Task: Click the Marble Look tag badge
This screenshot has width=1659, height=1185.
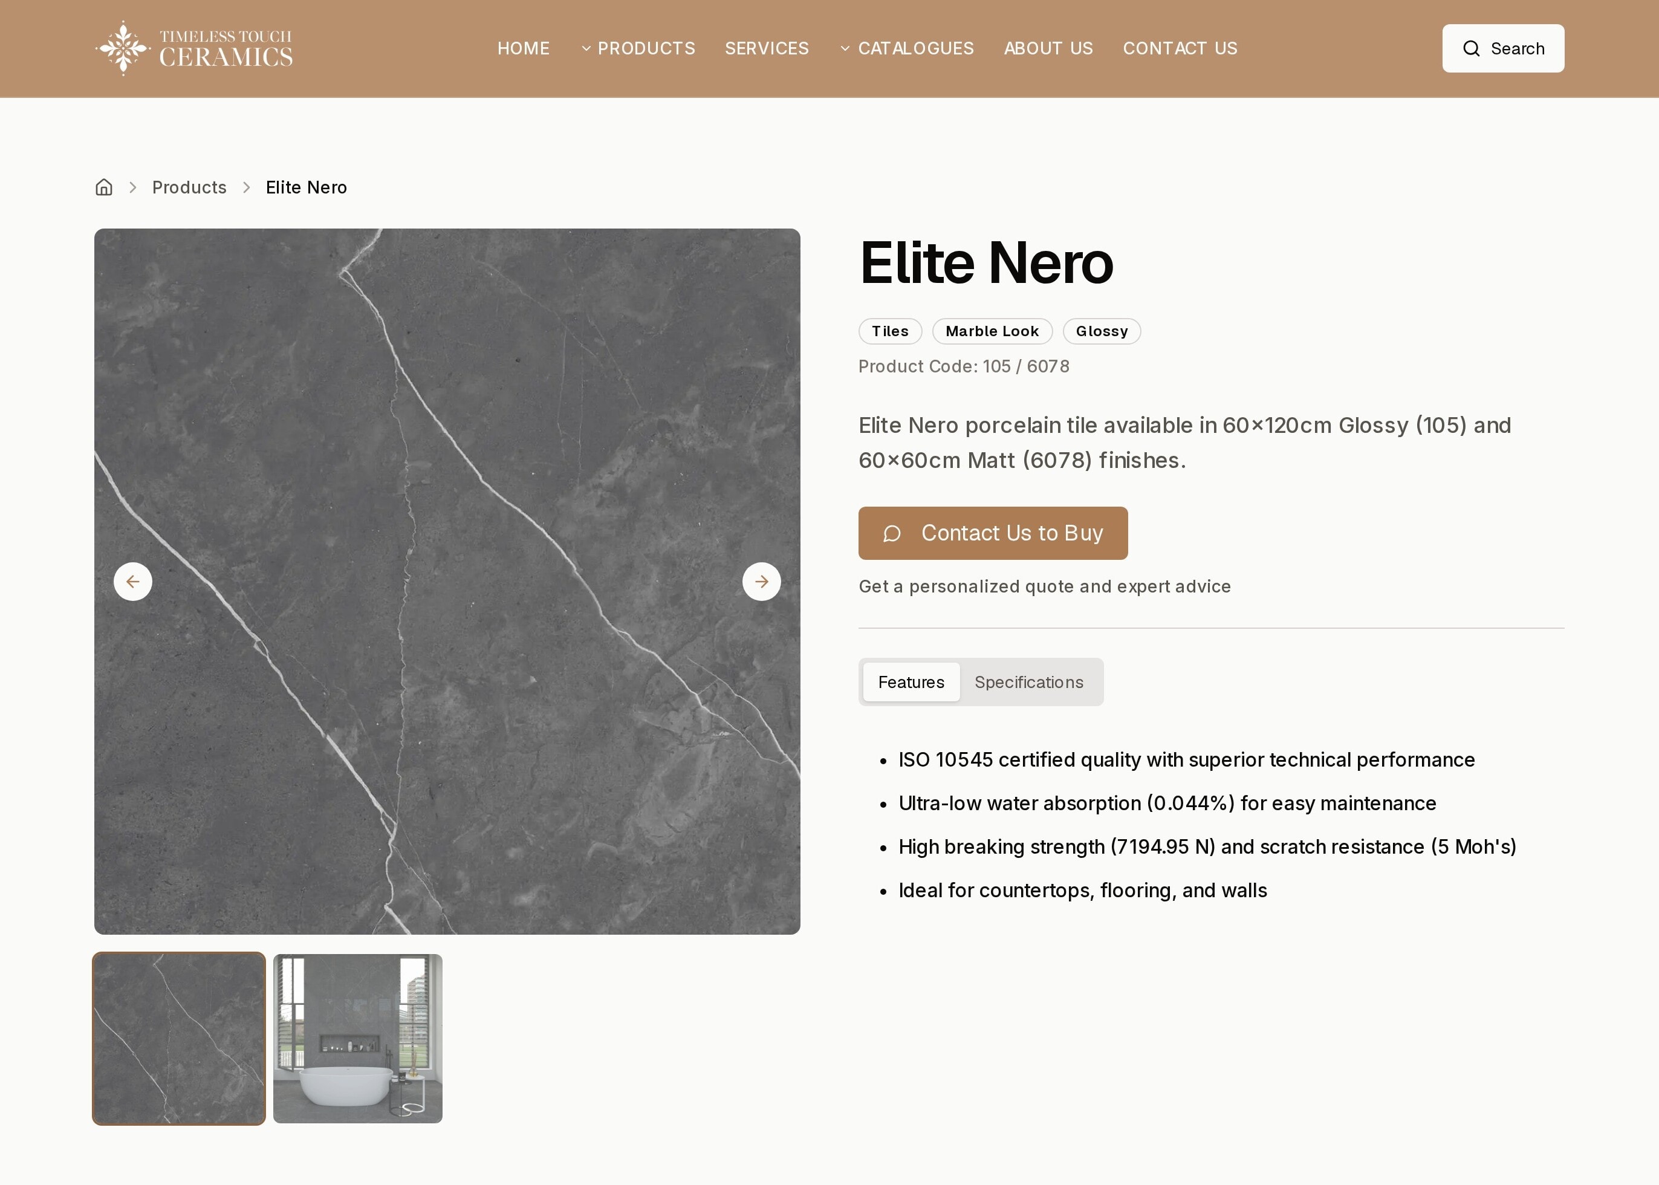Action: (992, 331)
